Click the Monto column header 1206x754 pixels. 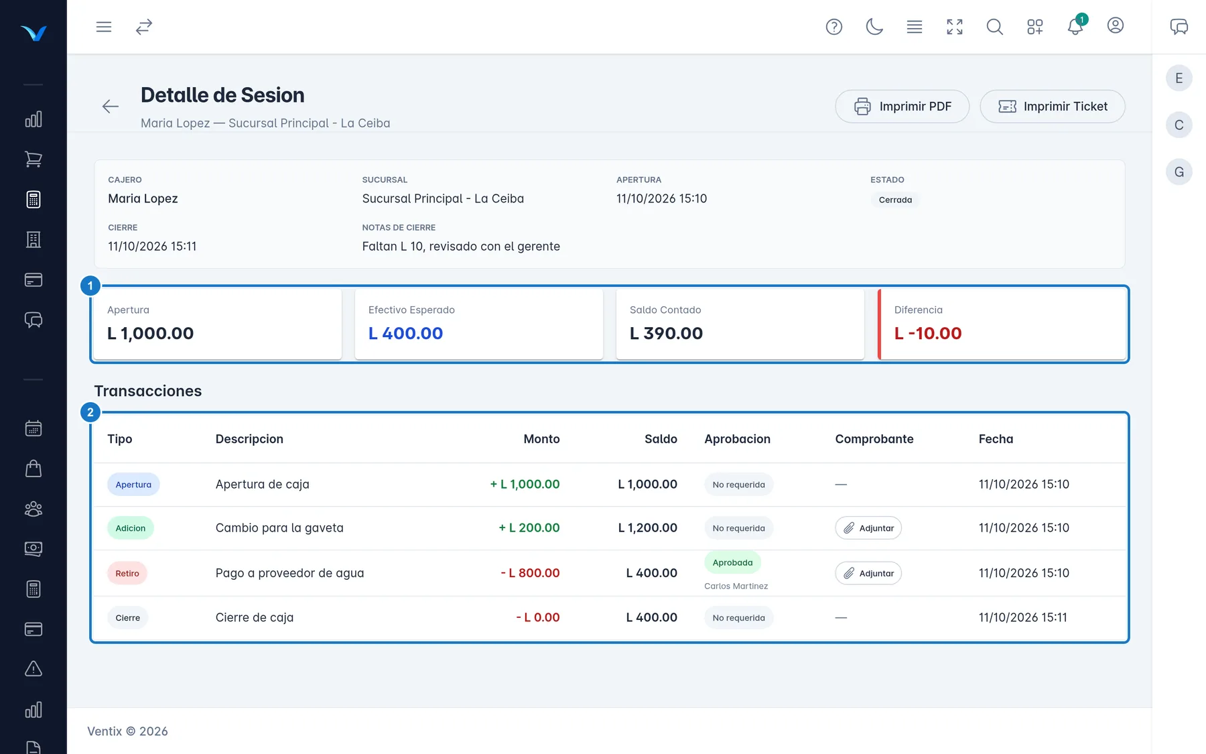pyautogui.click(x=541, y=439)
